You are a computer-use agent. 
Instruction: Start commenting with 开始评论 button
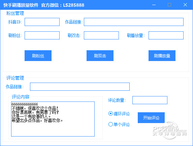click(x=151, y=118)
